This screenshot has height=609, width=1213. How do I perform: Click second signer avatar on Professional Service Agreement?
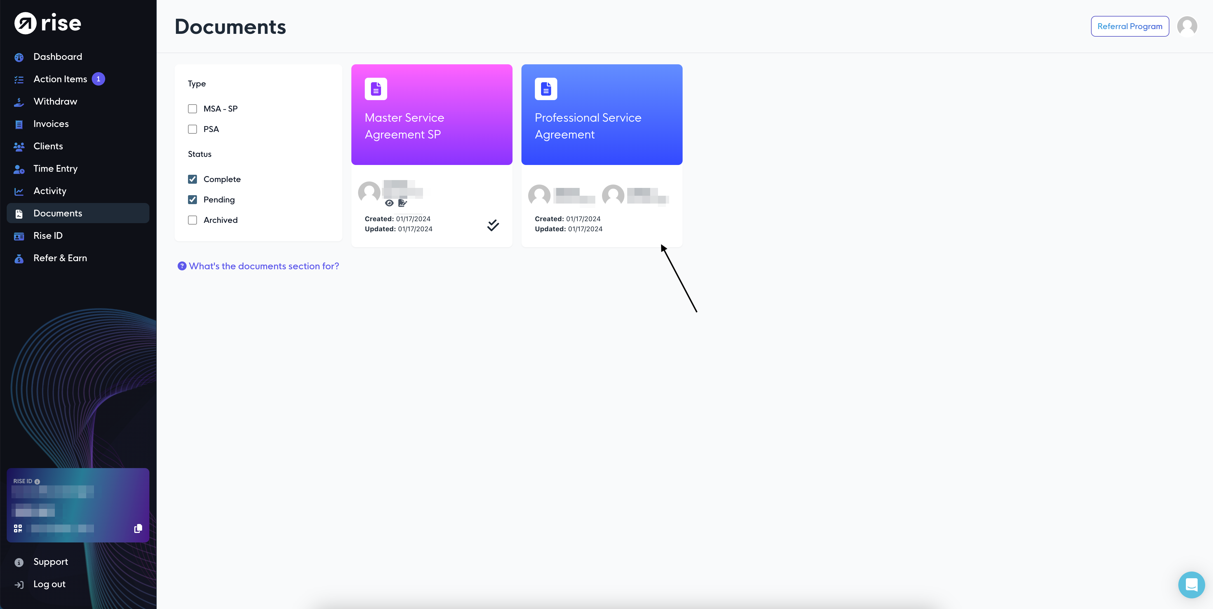[x=613, y=195]
